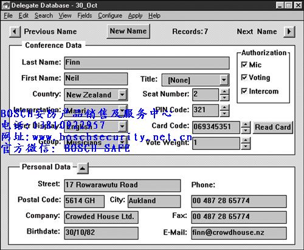Screen dimensions: 304x250
Task: Click the Company field
Action: tap(102, 217)
